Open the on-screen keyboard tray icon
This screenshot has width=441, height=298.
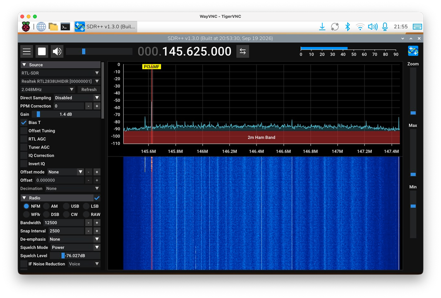click(x=417, y=27)
